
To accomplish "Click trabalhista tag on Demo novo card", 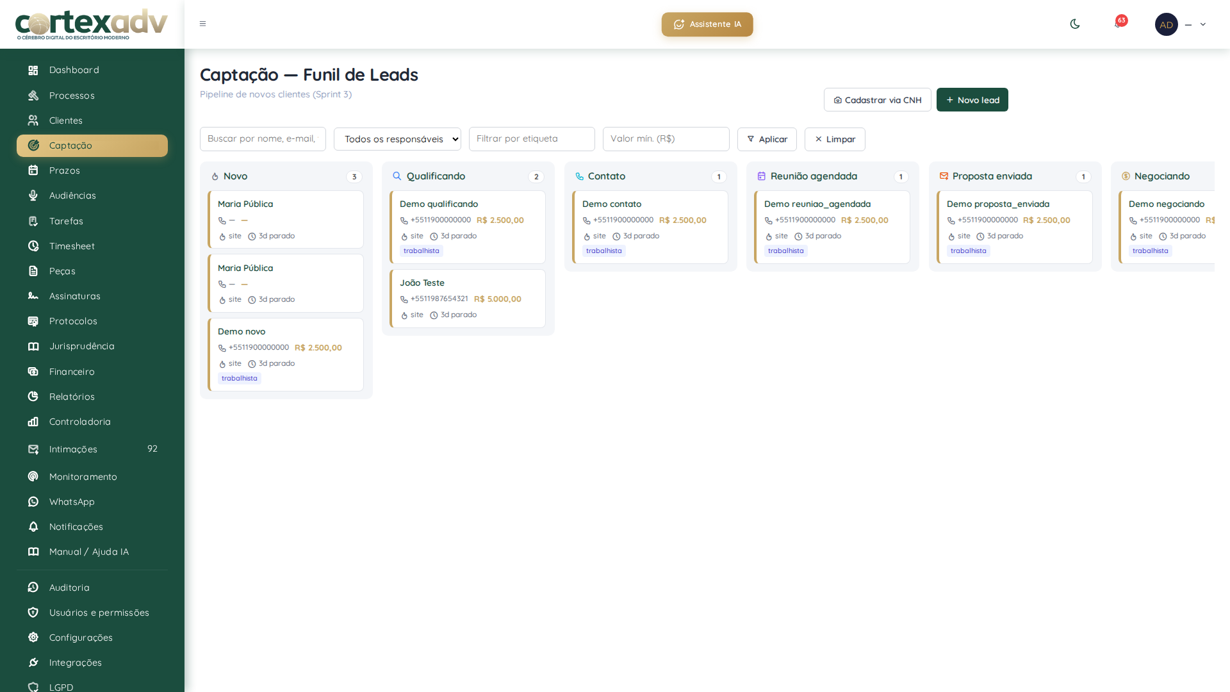I will coord(240,379).
